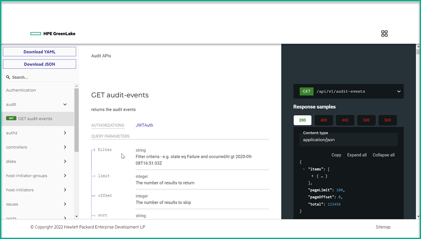
Task: Click the "total" value 123456
Action: click(x=334, y=204)
